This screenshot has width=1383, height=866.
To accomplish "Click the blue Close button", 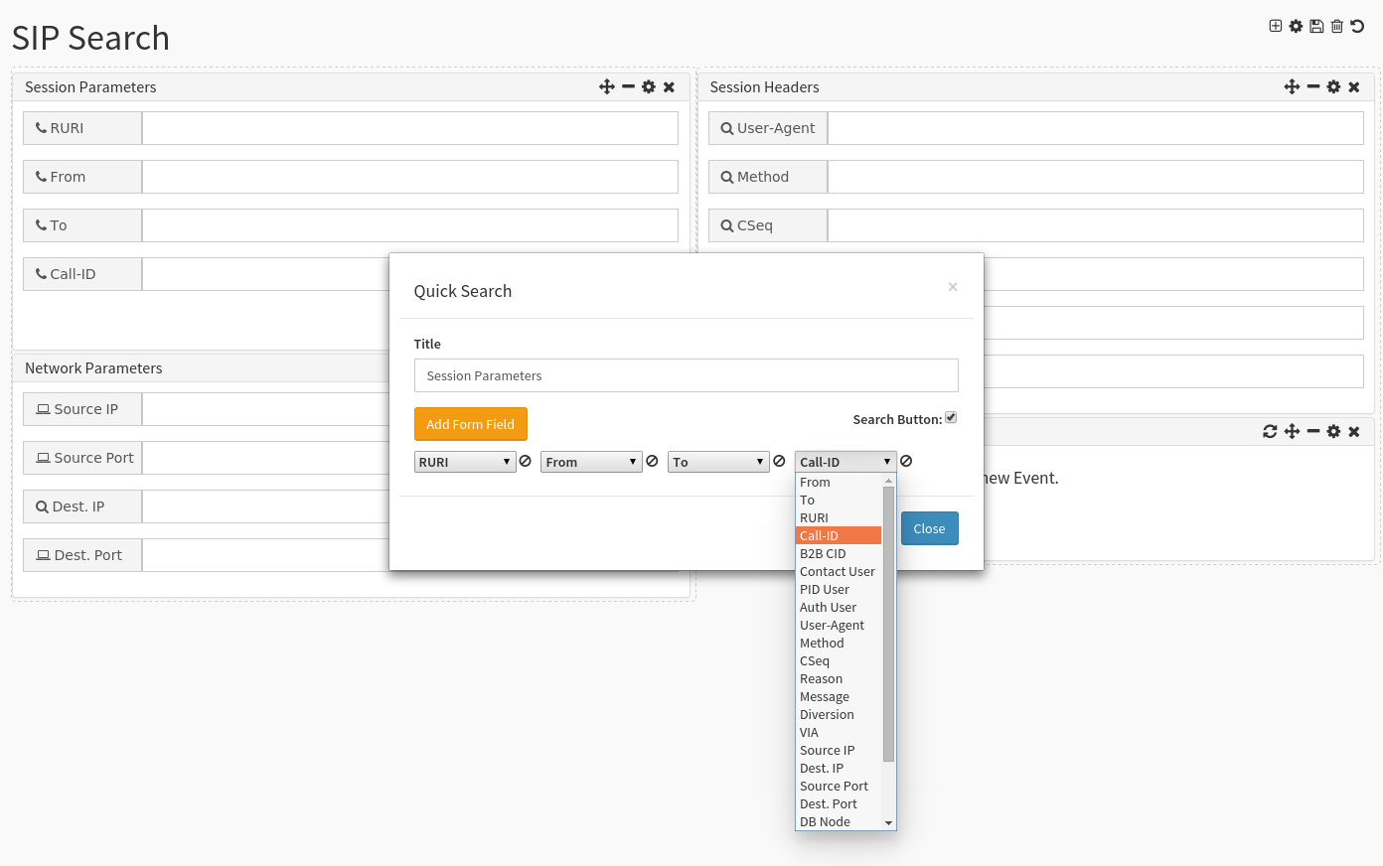I will coord(930,528).
